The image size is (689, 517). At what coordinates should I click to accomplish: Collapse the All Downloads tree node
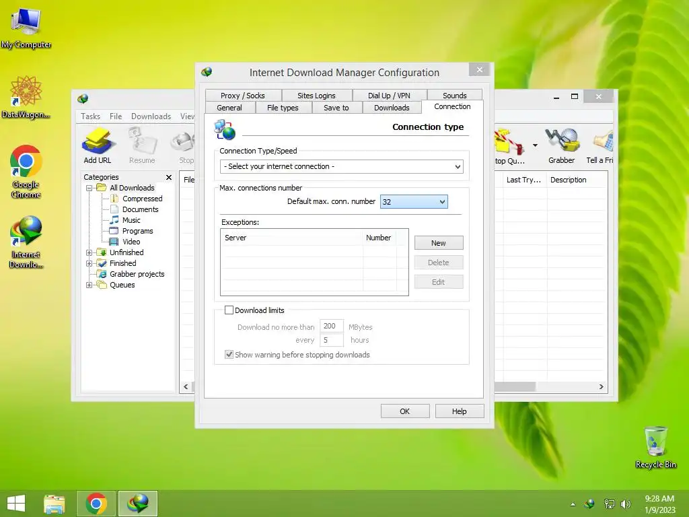(89, 188)
